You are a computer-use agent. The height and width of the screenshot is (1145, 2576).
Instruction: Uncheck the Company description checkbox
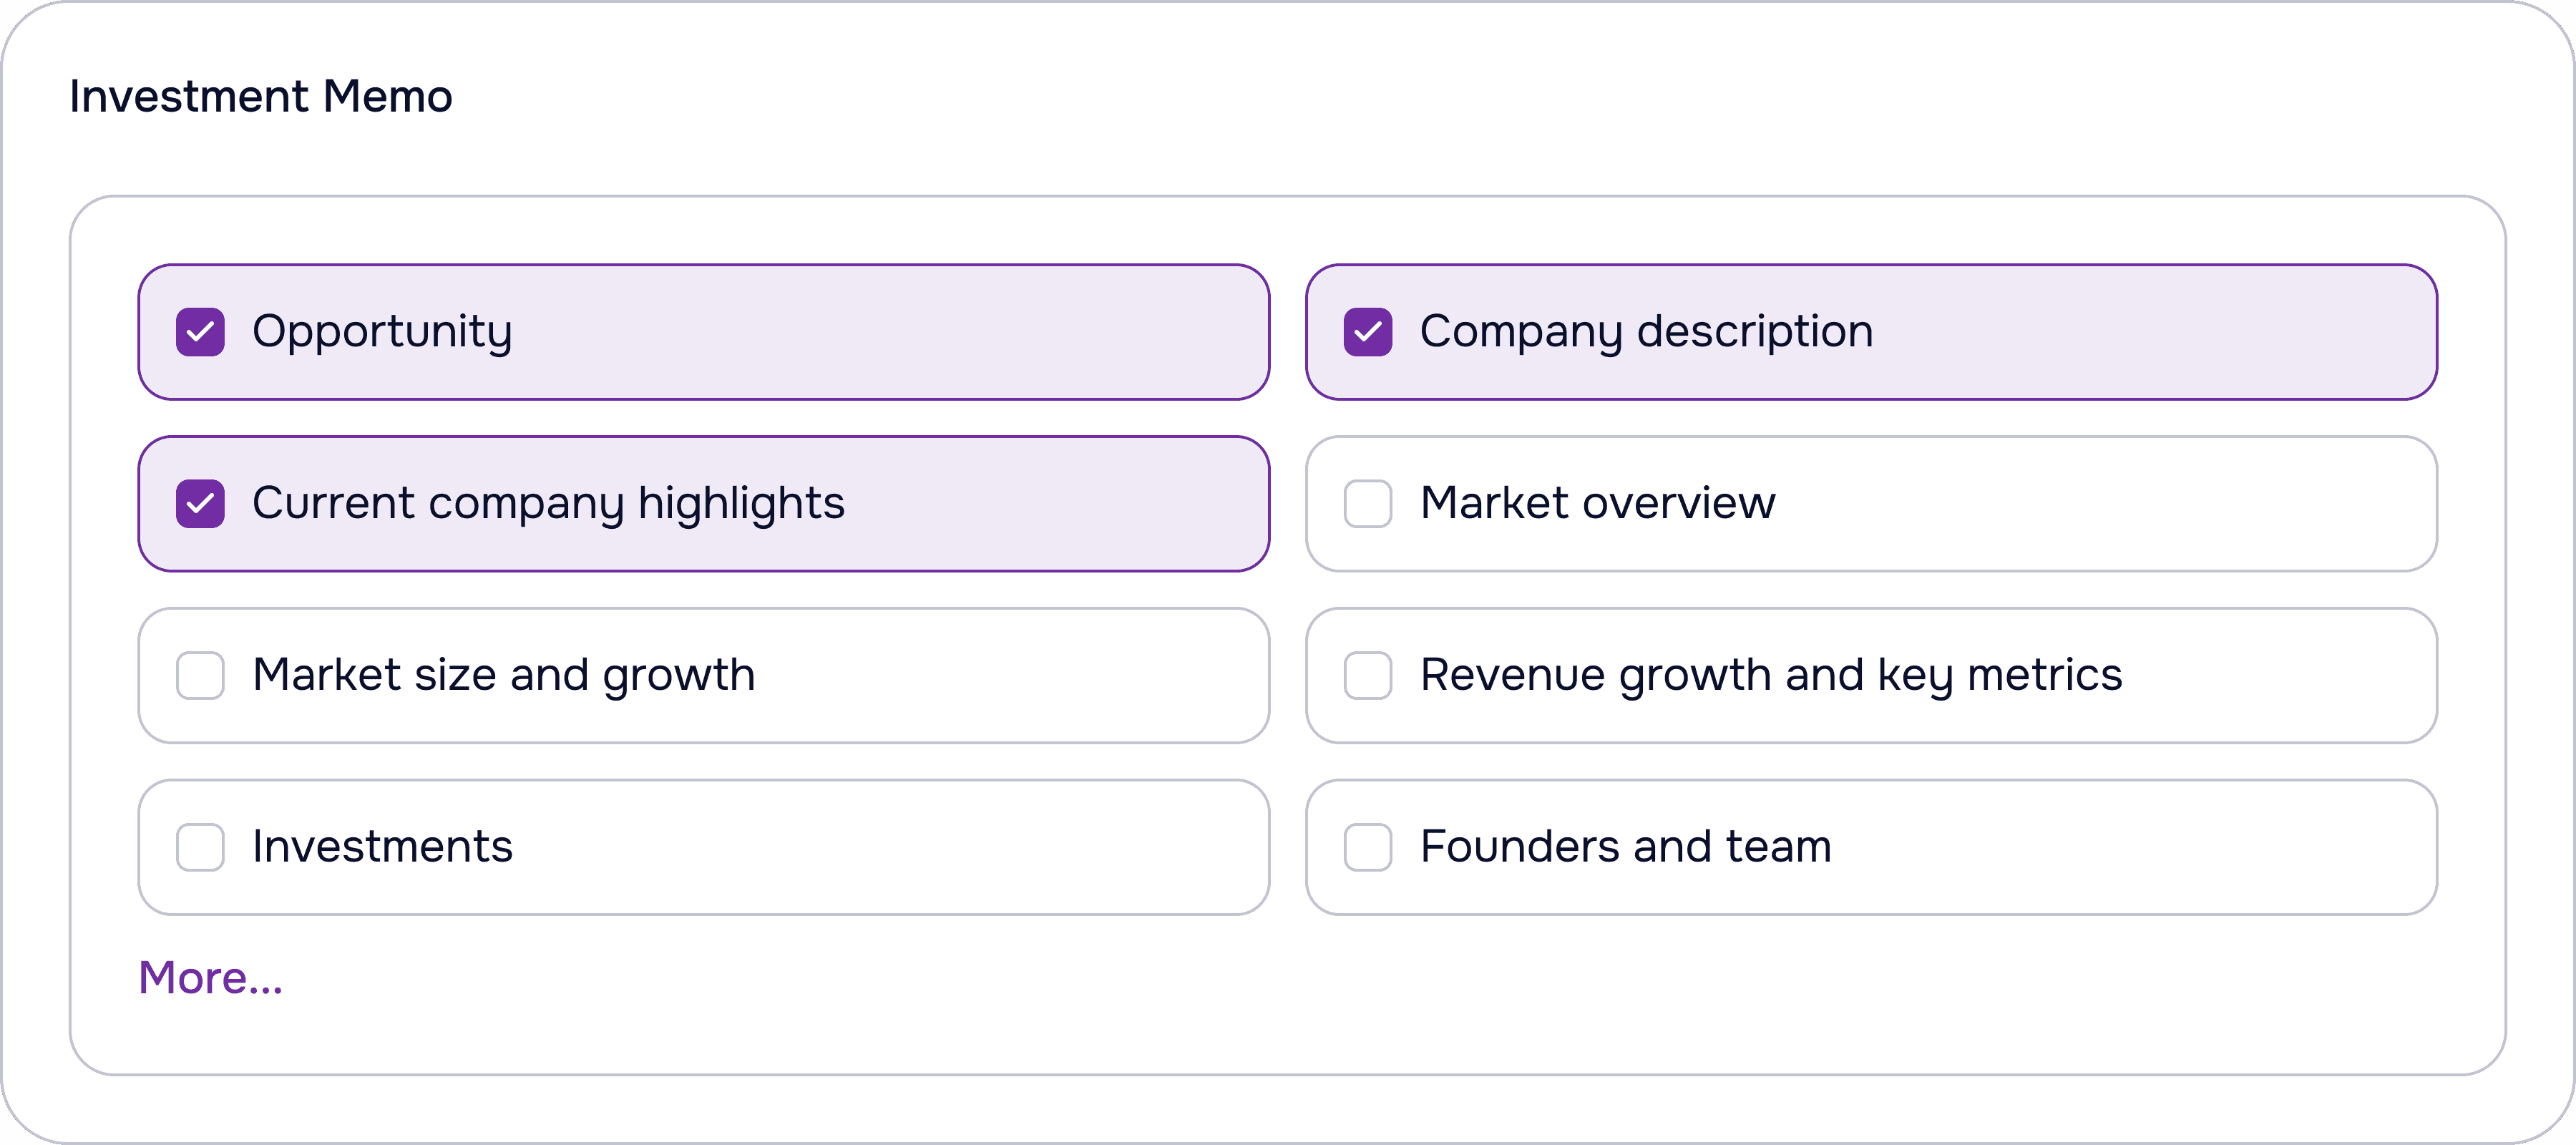pyautogui.click(x=1367, y=332)
